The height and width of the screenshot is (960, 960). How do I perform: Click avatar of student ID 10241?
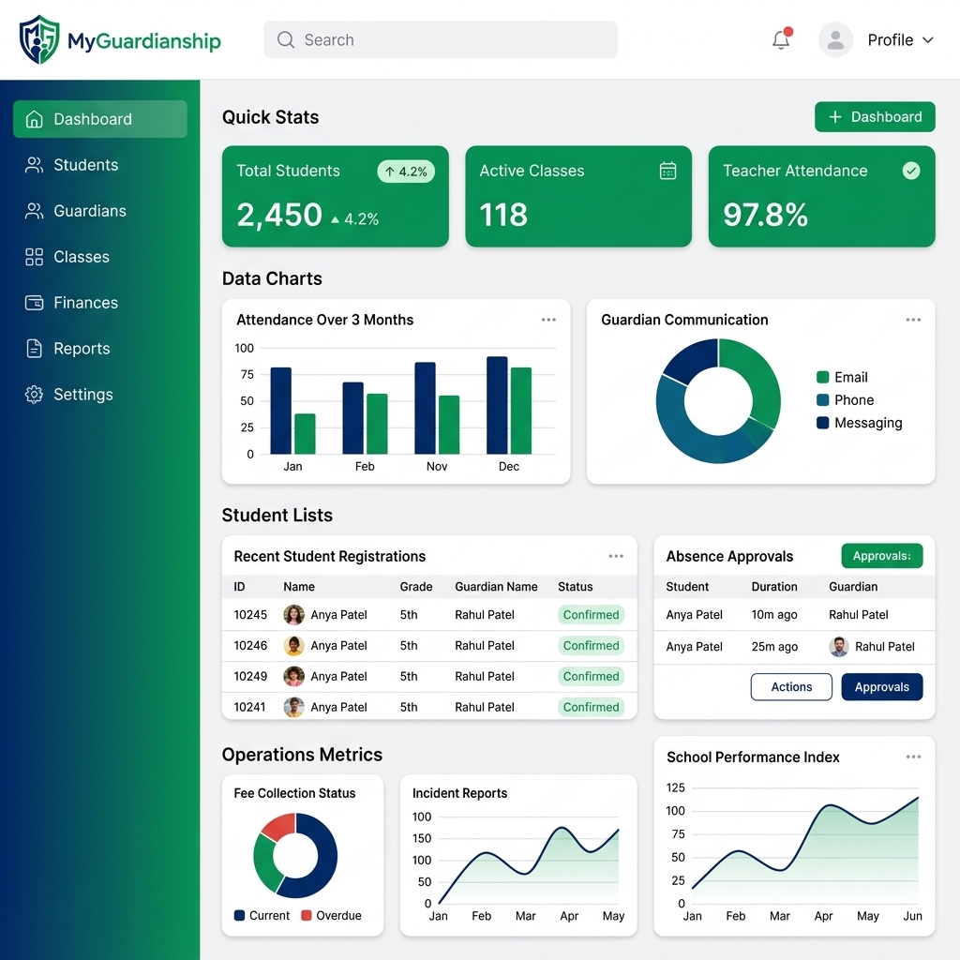293,707
